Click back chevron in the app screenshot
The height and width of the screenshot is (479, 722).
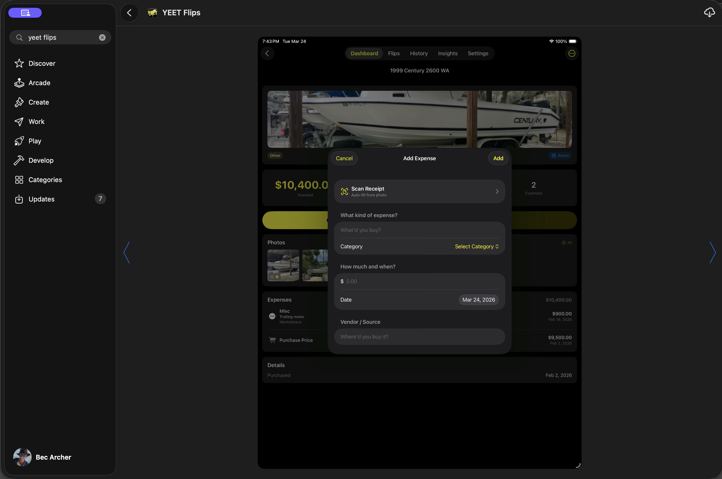267,54
